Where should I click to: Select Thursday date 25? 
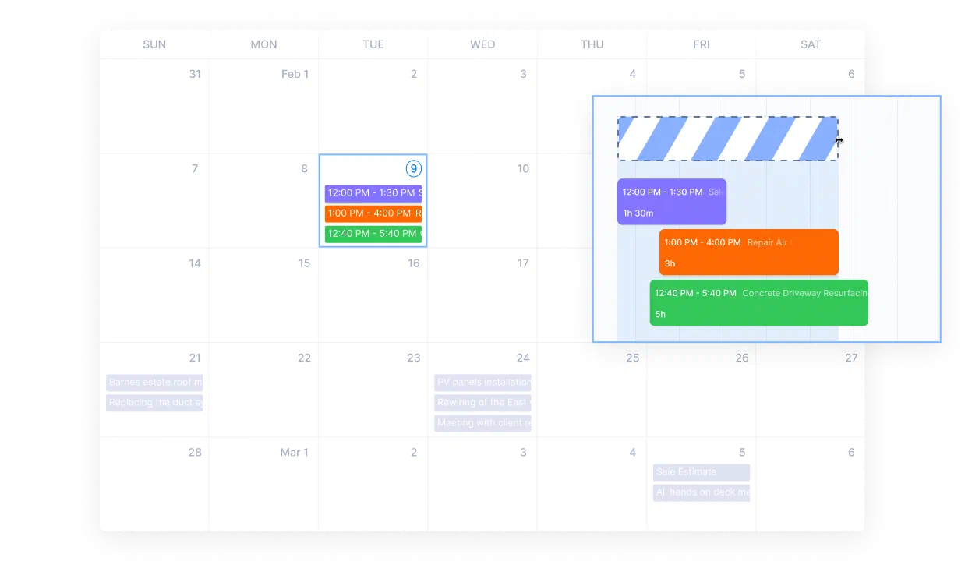coord(632,358)
